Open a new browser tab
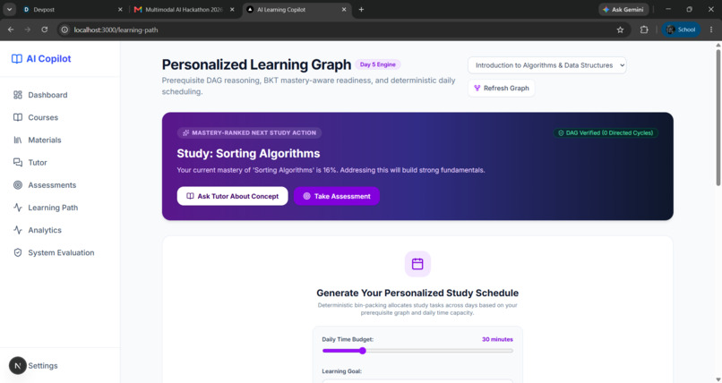 pyautogui.click(x=361, y=9)
